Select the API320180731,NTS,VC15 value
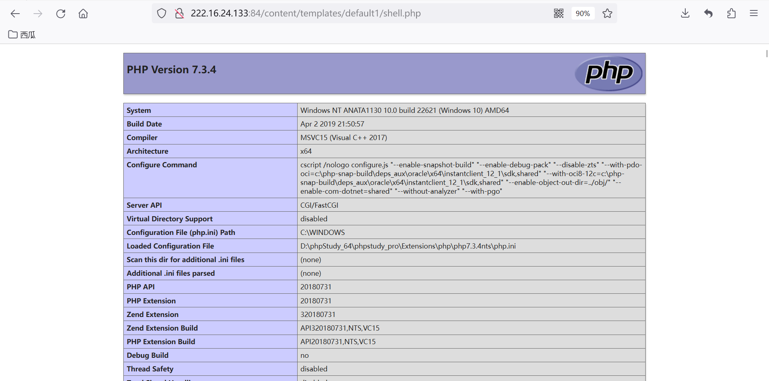769x381 pixels. coord(340,328)
